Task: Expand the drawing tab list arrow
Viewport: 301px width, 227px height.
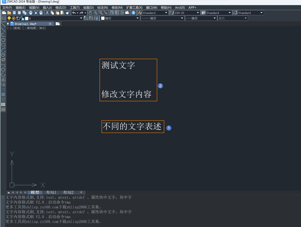Action: 8,24
